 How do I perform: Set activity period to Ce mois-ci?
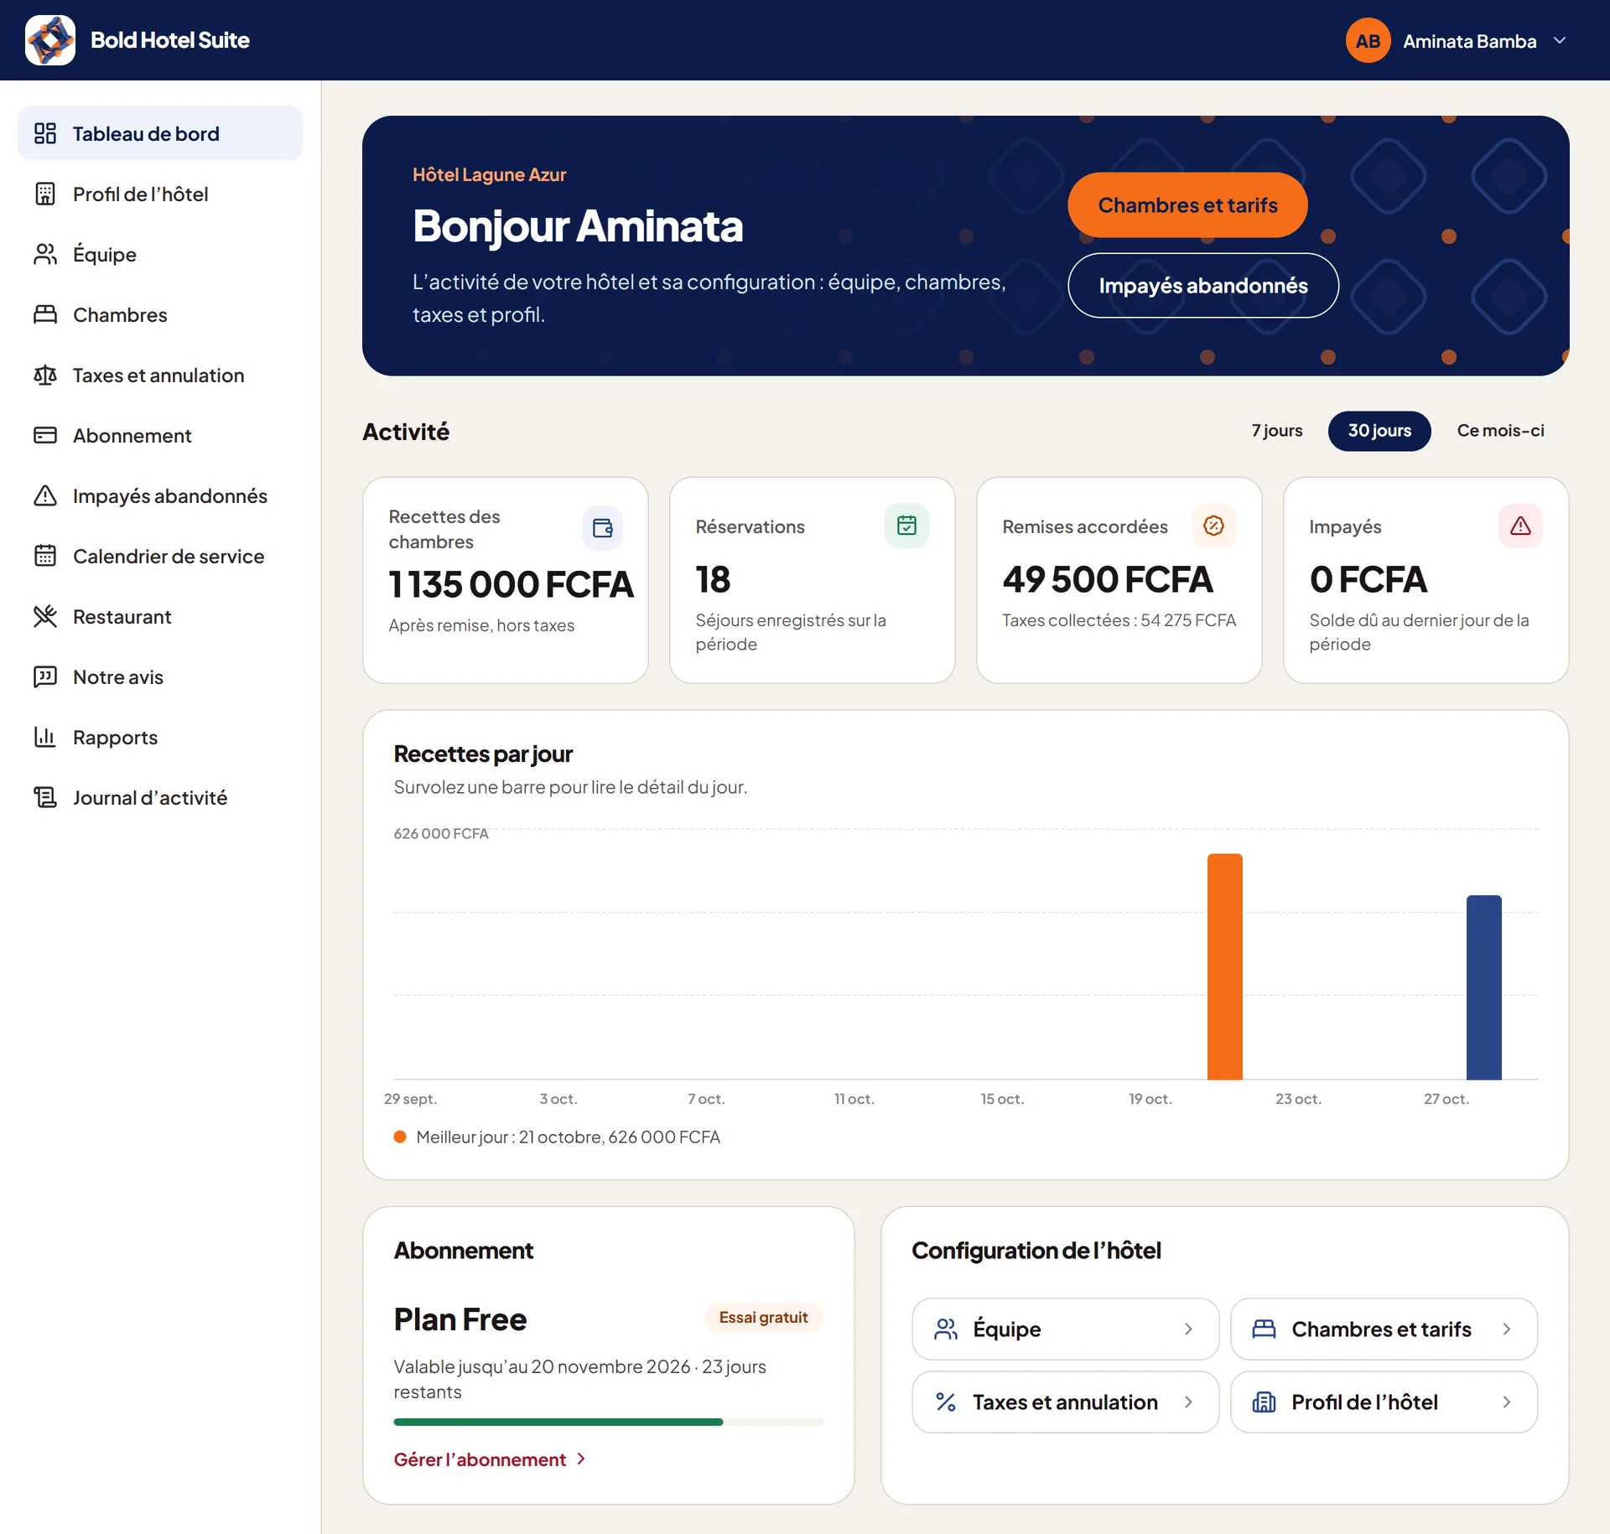tap(1500, 431)
